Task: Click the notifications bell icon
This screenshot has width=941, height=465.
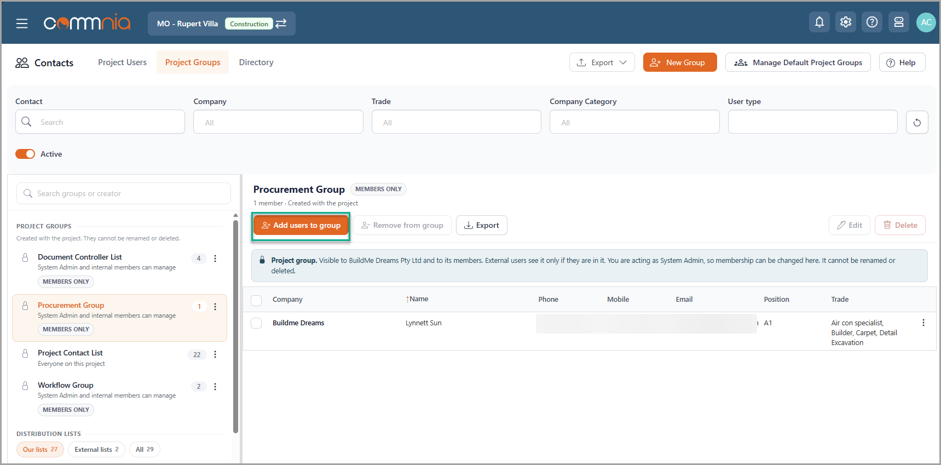Action: (819, 22)
